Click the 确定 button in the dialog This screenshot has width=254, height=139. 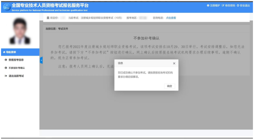(x=169, y=86)
